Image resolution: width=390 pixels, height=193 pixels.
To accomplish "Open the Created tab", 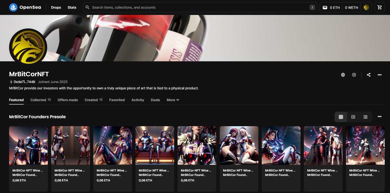I will pyautogui.click(x=94, y=100).
